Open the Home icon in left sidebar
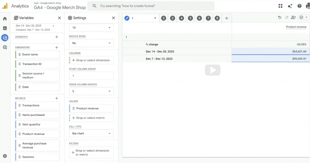 coord(5,19)
